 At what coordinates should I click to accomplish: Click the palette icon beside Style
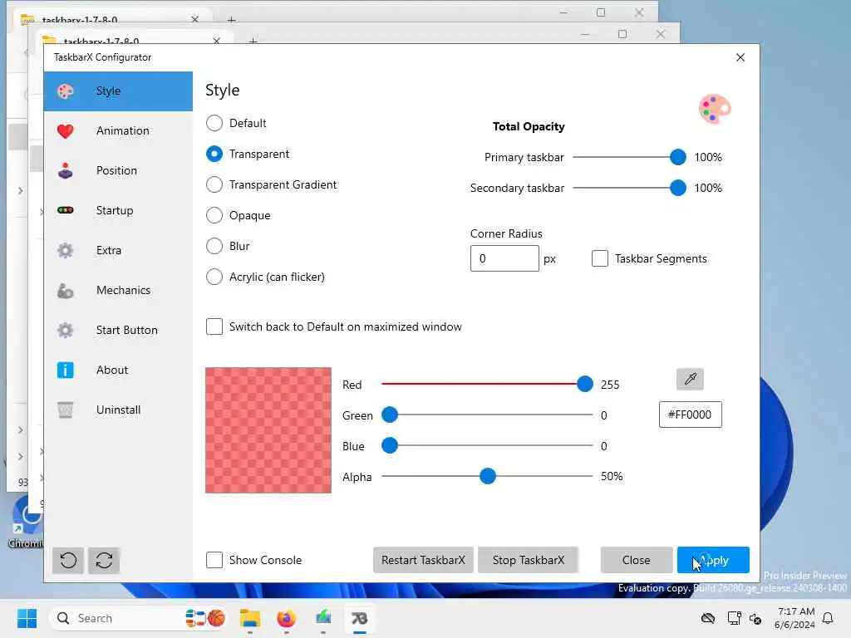click(65, 91)
